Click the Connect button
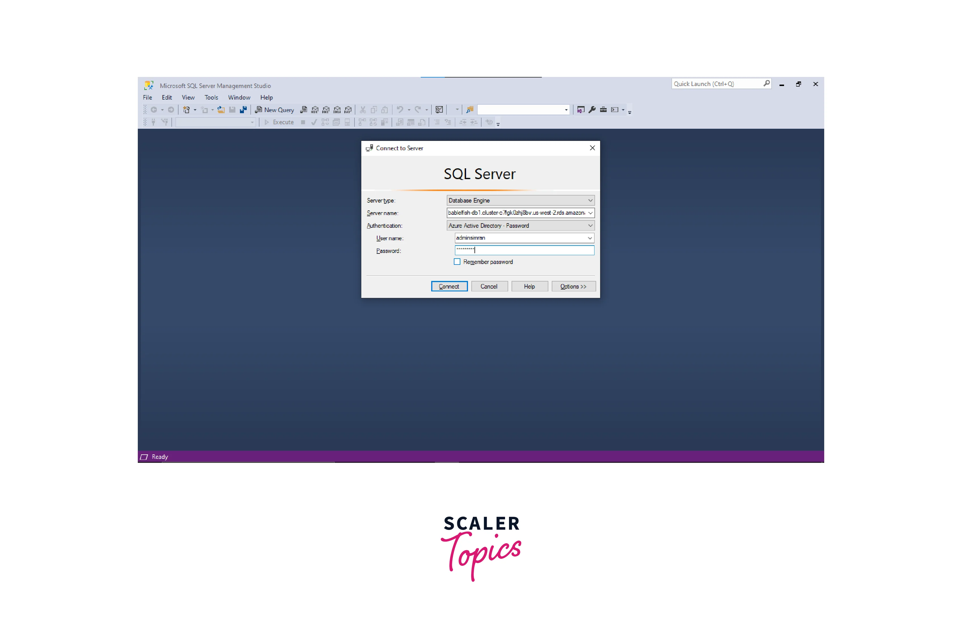 pos(449,286)
